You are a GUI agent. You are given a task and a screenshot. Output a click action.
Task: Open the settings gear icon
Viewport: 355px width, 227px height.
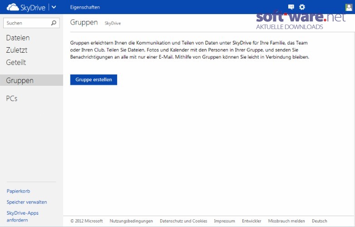click(302, 7)
